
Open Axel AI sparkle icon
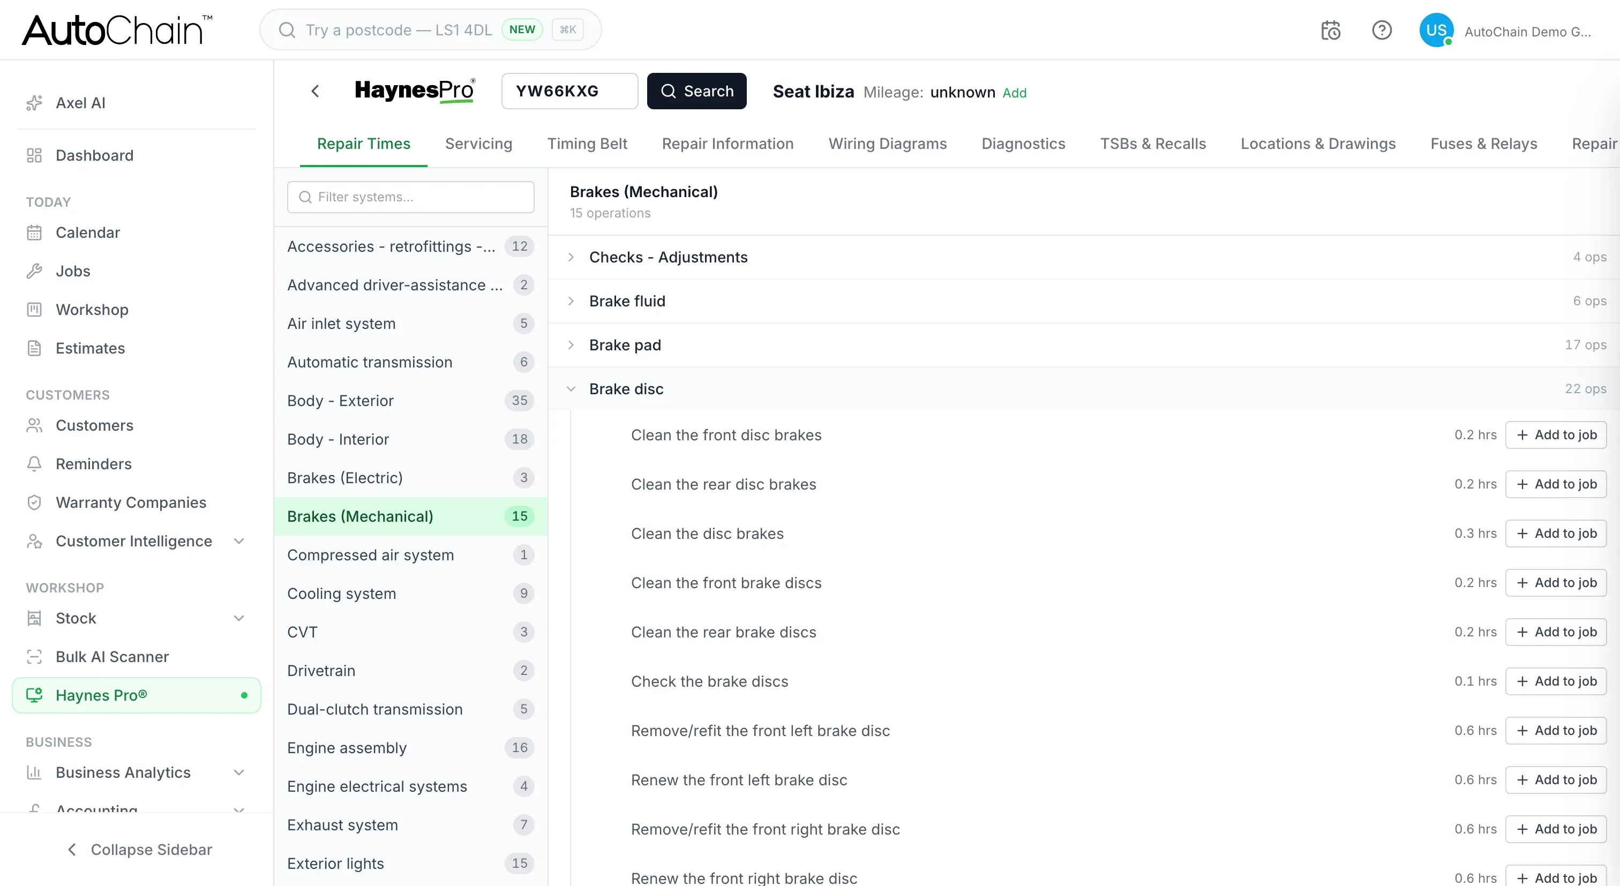pyautogui.click(x=35, y=102)
